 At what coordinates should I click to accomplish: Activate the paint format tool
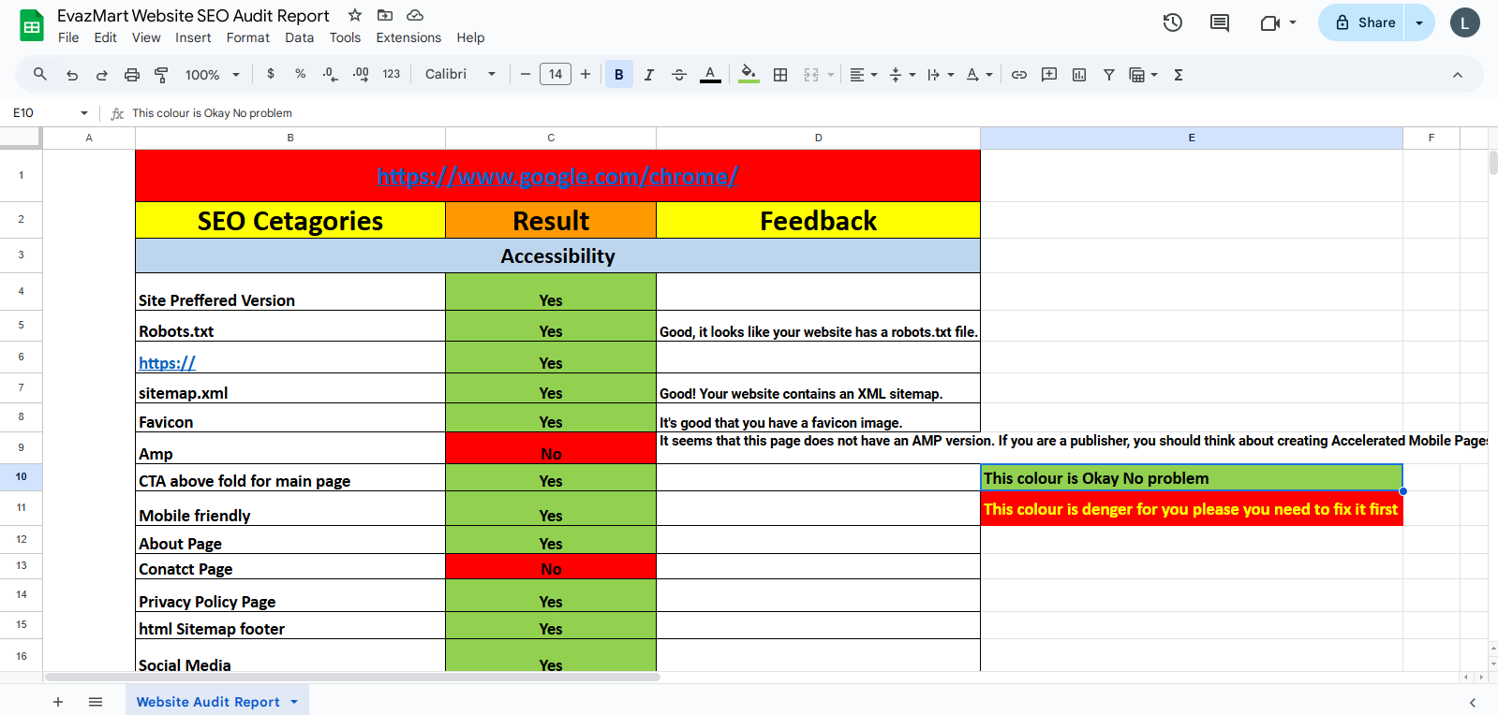161,75
